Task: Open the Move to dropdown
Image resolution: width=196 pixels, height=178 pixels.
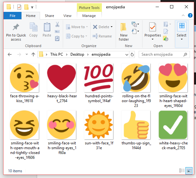Action: (x=77, y=27)
